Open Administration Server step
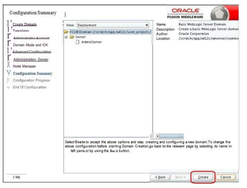247x188 pixels. click(31, 59)
